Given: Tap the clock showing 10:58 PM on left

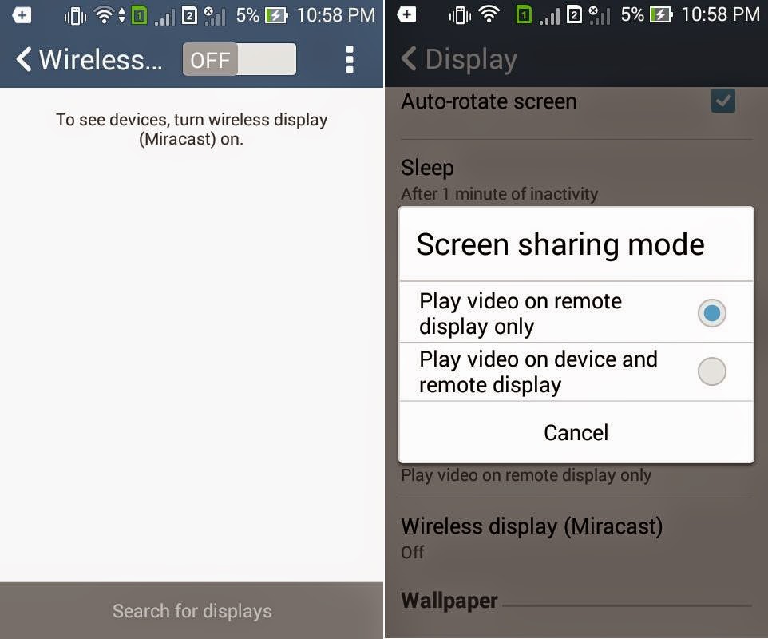Looking at the screenshot, I should [336, 15].
